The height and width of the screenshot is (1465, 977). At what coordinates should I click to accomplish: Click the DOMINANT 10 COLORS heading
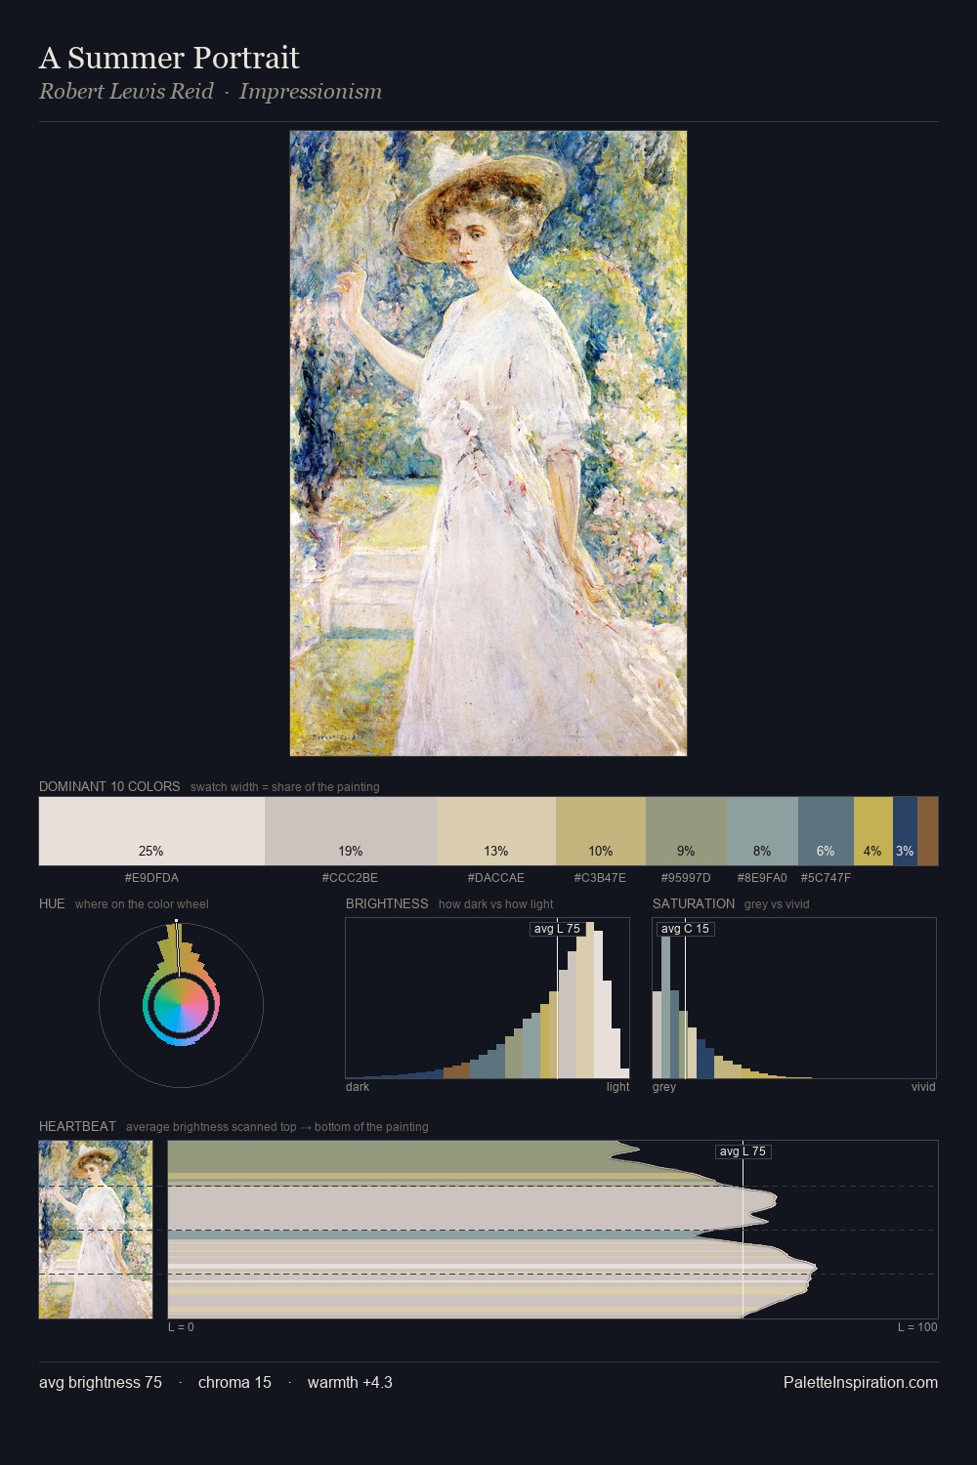tap(109, 786)
